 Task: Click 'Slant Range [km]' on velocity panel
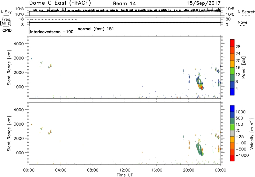tap(9, 134)
